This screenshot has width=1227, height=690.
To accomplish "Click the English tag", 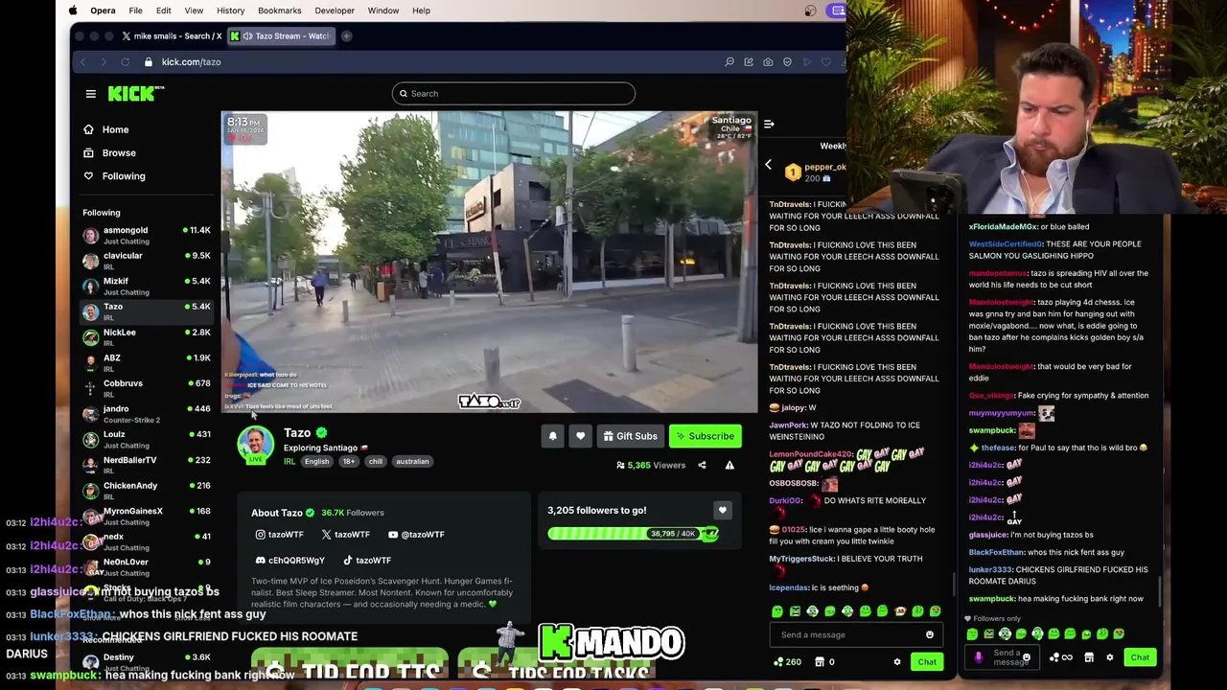I will tap(316, 462).
